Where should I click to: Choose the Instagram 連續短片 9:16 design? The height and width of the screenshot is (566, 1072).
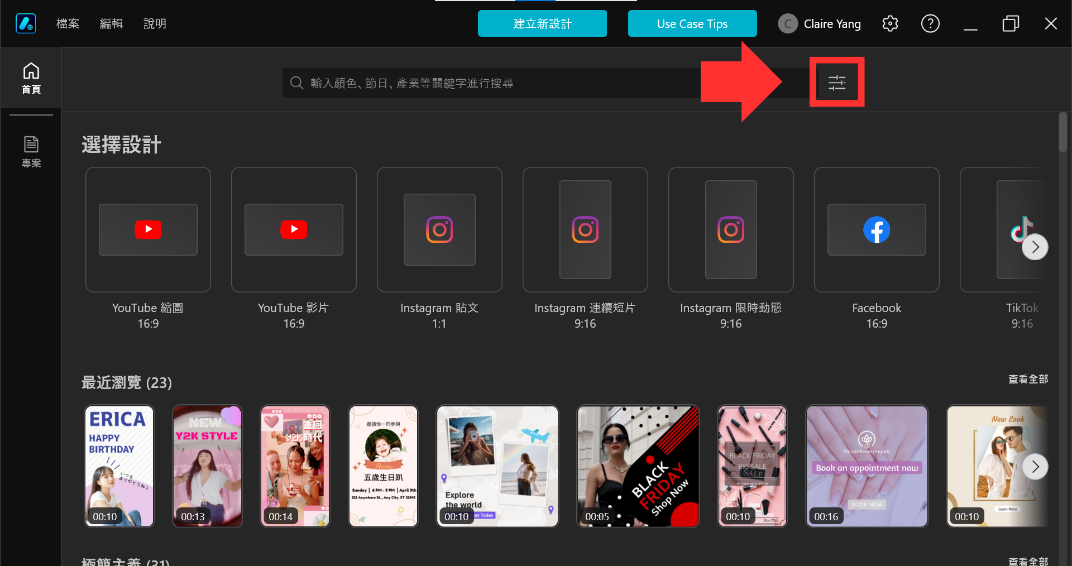tap(585, 229)
